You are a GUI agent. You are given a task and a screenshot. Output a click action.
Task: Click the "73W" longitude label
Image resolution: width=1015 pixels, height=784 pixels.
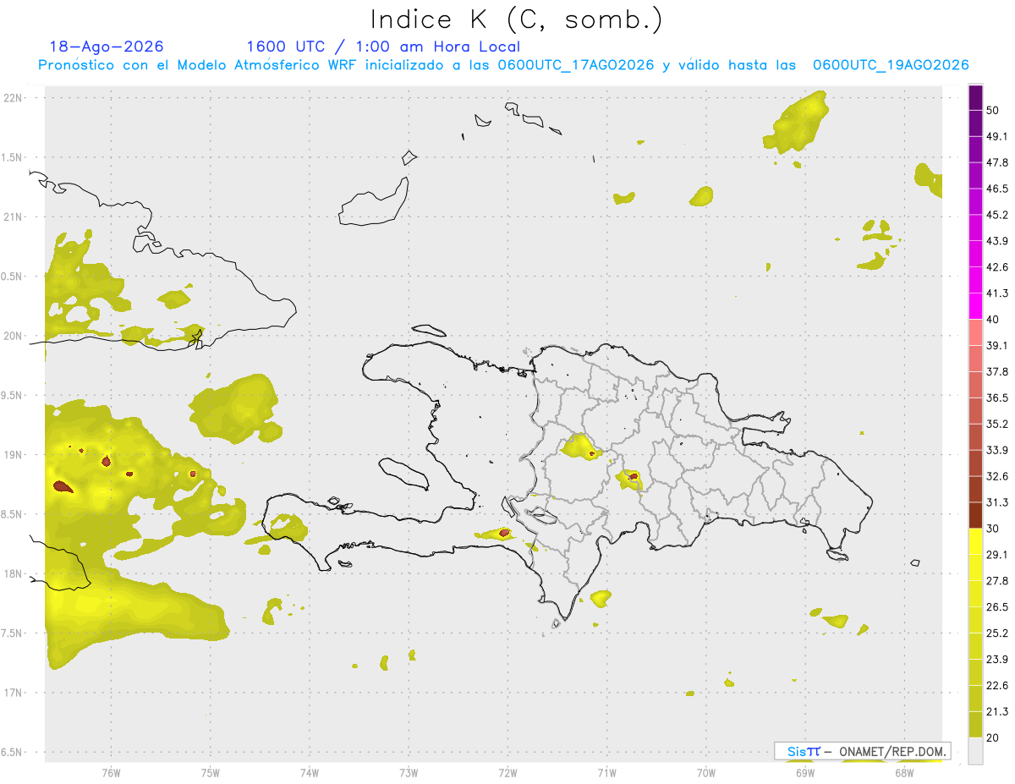coord(409,772)
